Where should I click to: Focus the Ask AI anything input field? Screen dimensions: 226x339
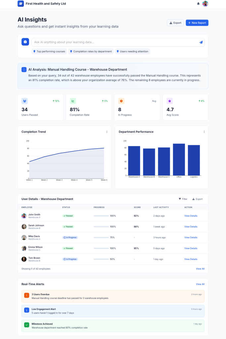[114, 42]
